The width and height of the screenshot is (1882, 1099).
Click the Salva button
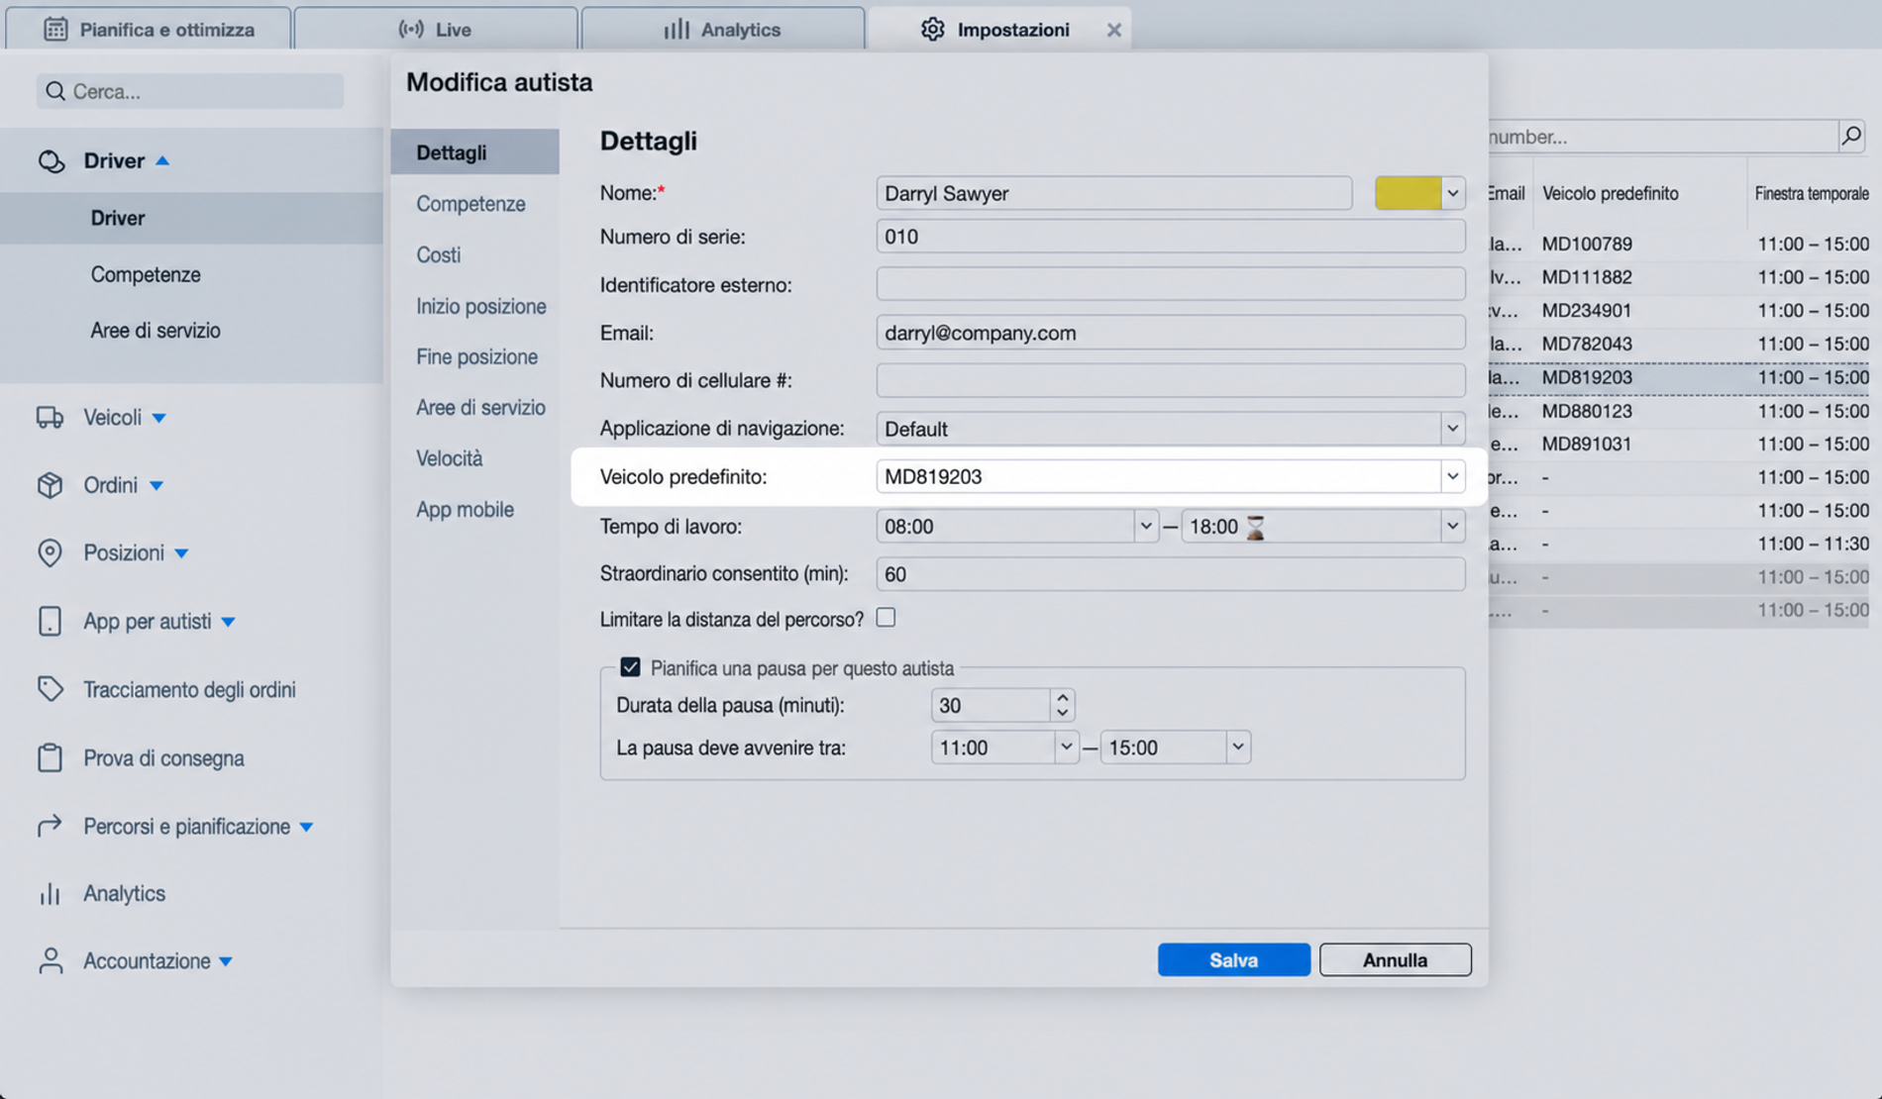coord(1233,959)
